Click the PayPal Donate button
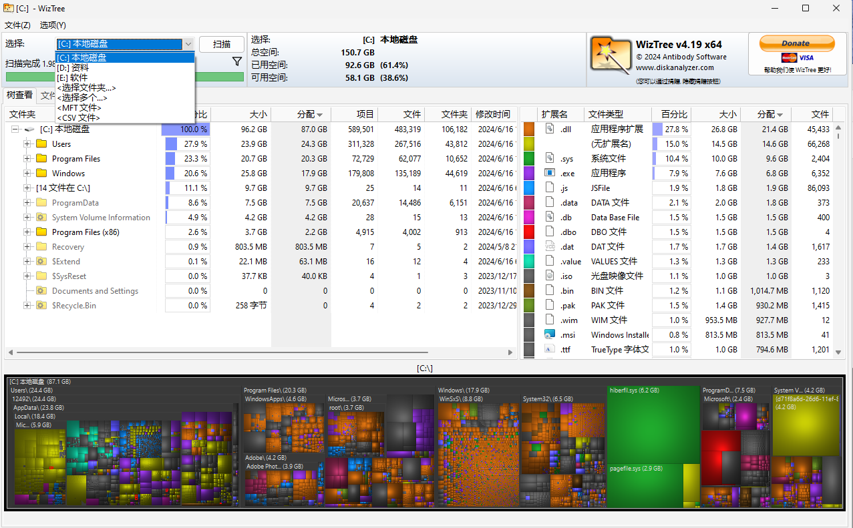 coord(796,44)
